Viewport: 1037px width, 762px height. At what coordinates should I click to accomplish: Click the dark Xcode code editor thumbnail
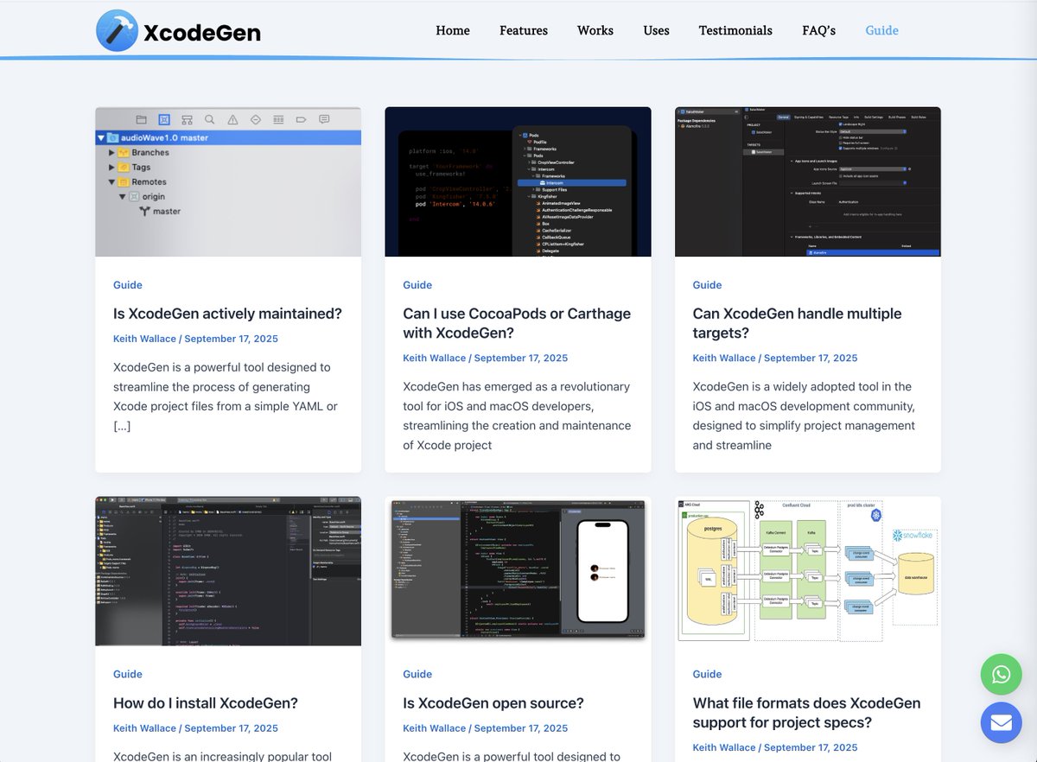point(228,571)
